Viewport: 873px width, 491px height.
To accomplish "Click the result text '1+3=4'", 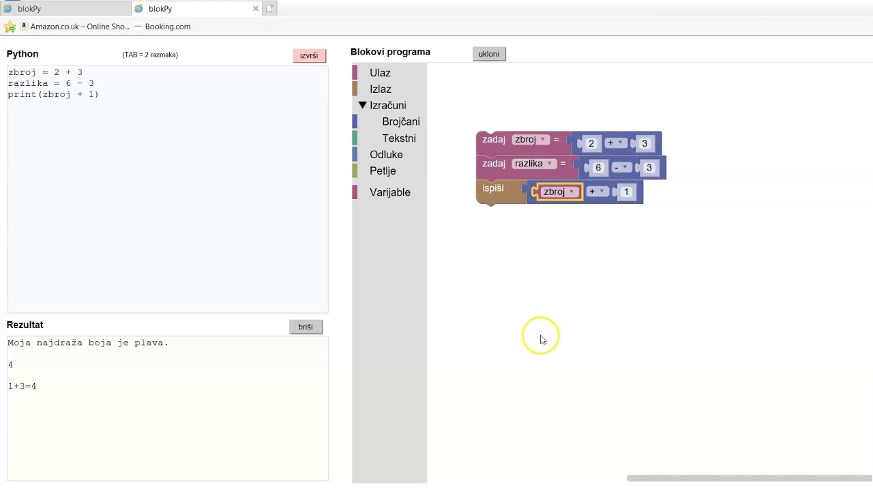I will tap(22, 387).
